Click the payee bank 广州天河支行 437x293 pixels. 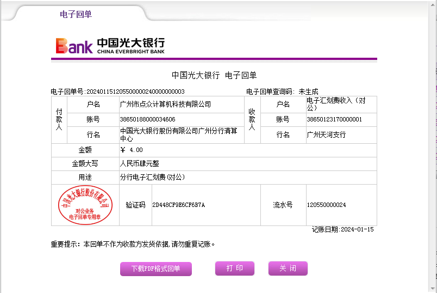326,135
